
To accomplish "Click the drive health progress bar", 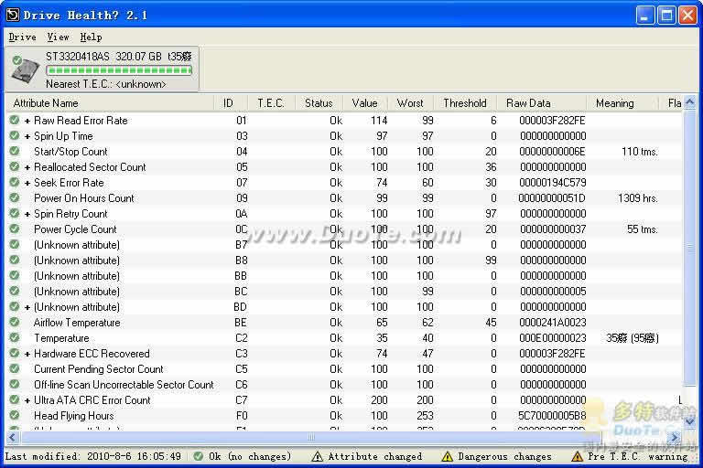I will [x=119, y=69].
